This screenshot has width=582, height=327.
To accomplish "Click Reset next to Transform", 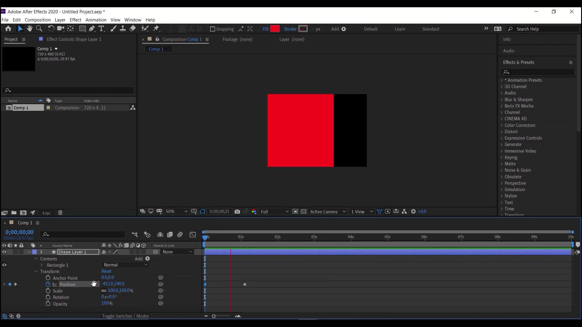I will [x=106, y=271].
